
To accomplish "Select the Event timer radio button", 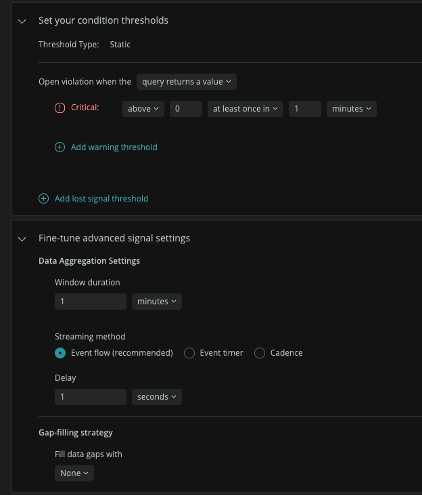I will pyautogui.click(x=189, y=353).
